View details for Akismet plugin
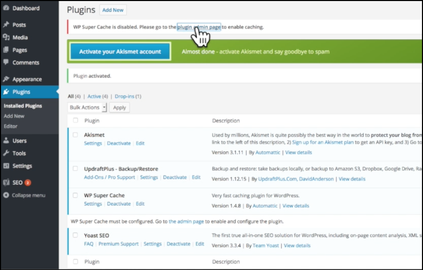Image resolution: width=423 pixels, height=270 pixels. (x=298, y=152)
